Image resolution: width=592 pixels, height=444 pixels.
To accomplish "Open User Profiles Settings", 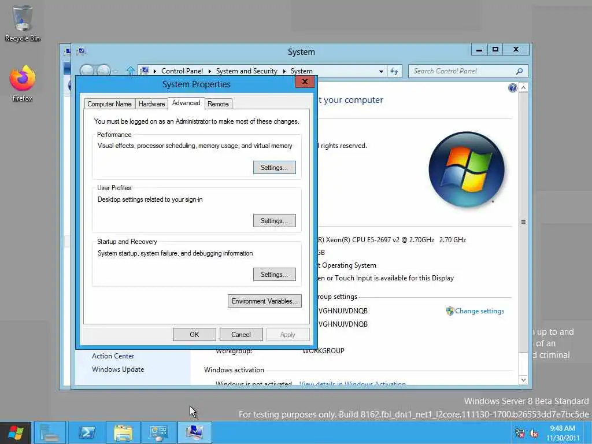I will tap(275, 221).
